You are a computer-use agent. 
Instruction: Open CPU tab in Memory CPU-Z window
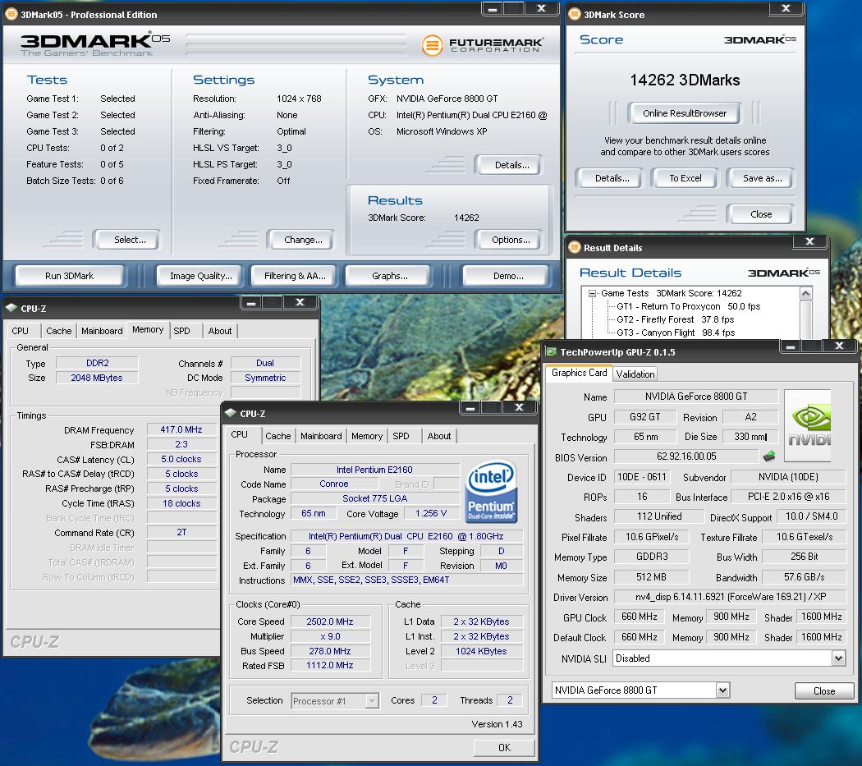21,331
